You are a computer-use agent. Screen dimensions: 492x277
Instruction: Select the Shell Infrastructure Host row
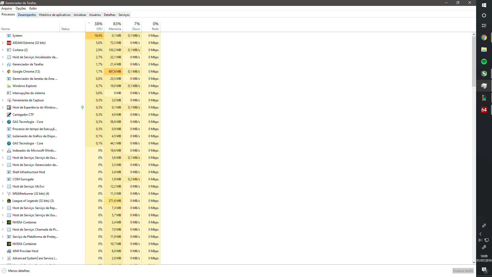coord(80,172)
